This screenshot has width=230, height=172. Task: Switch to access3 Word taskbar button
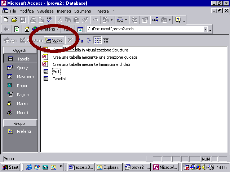coord(81,167)
